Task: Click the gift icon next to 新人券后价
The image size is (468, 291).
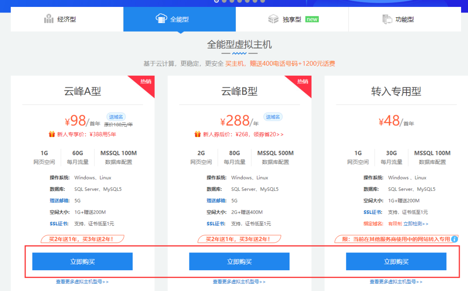Action: (x=198, y=134)
